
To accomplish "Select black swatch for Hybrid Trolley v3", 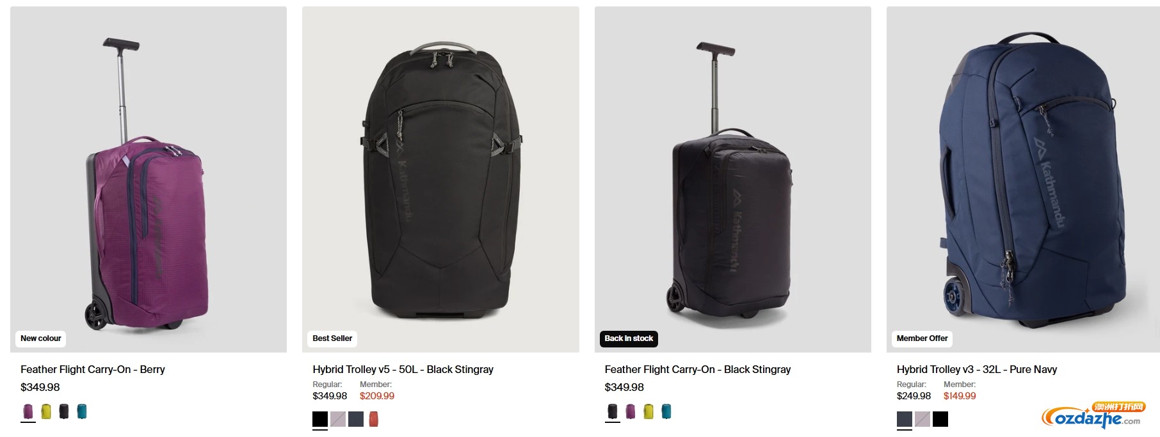I will (940, 419).
